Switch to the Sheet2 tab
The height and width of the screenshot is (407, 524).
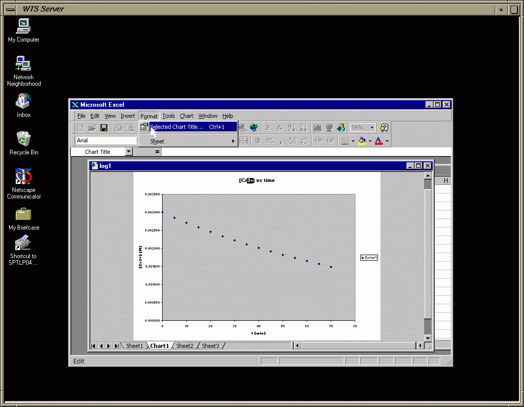coord(185,346)
